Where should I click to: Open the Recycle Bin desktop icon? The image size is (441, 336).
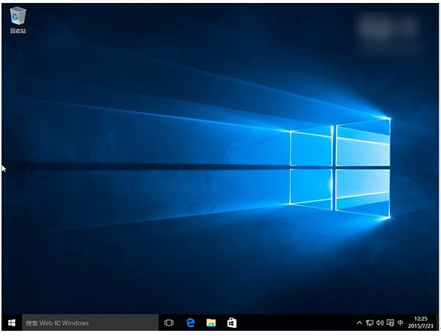pos(18,18)
